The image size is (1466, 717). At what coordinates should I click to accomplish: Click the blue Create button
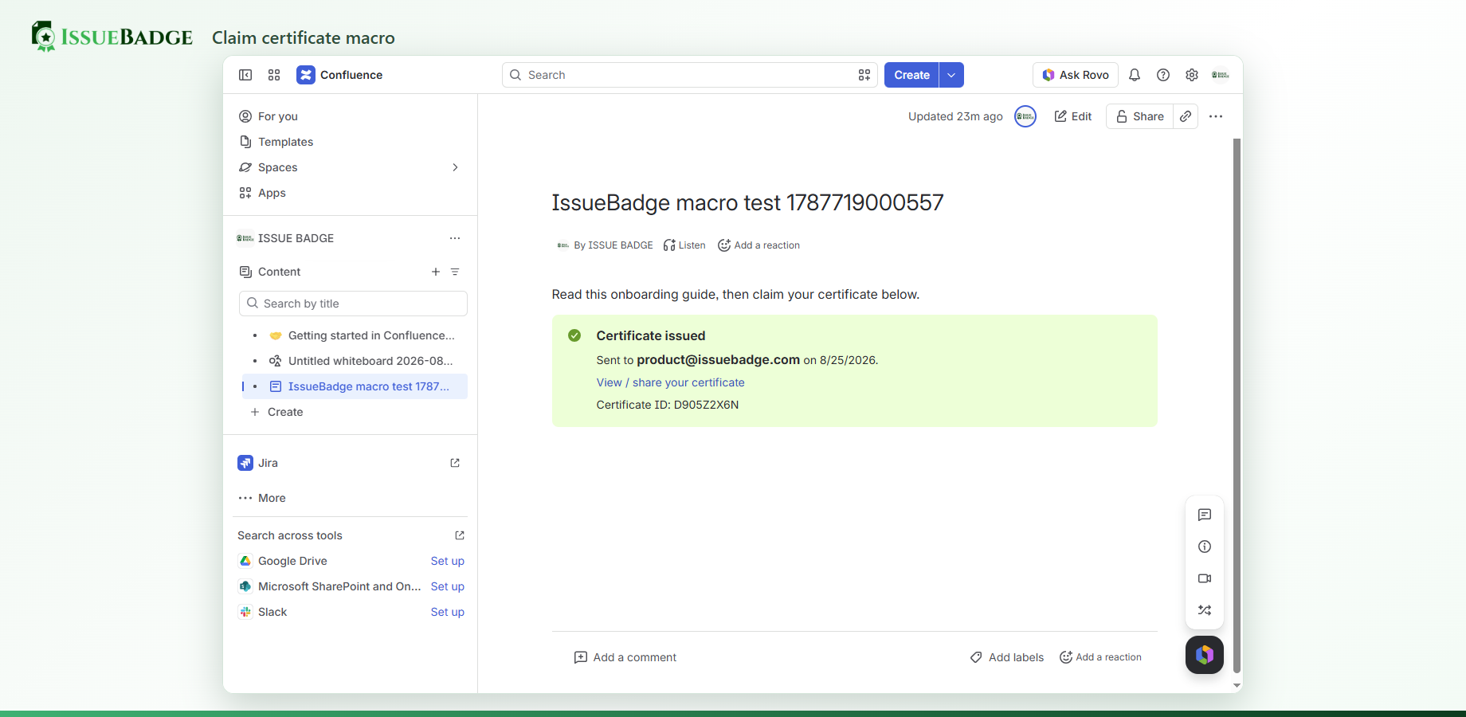click(911, 75)
